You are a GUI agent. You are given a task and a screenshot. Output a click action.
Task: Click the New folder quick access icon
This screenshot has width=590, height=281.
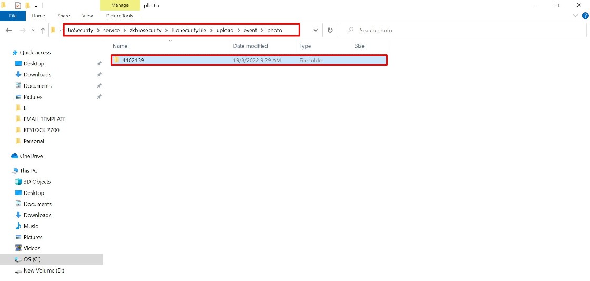click(x=27, y=5)
